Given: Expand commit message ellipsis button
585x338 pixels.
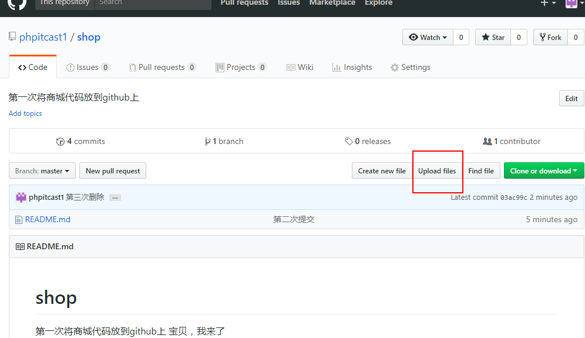Looking at the screenshot, I should pyautogui.click(x=115, y=198).
